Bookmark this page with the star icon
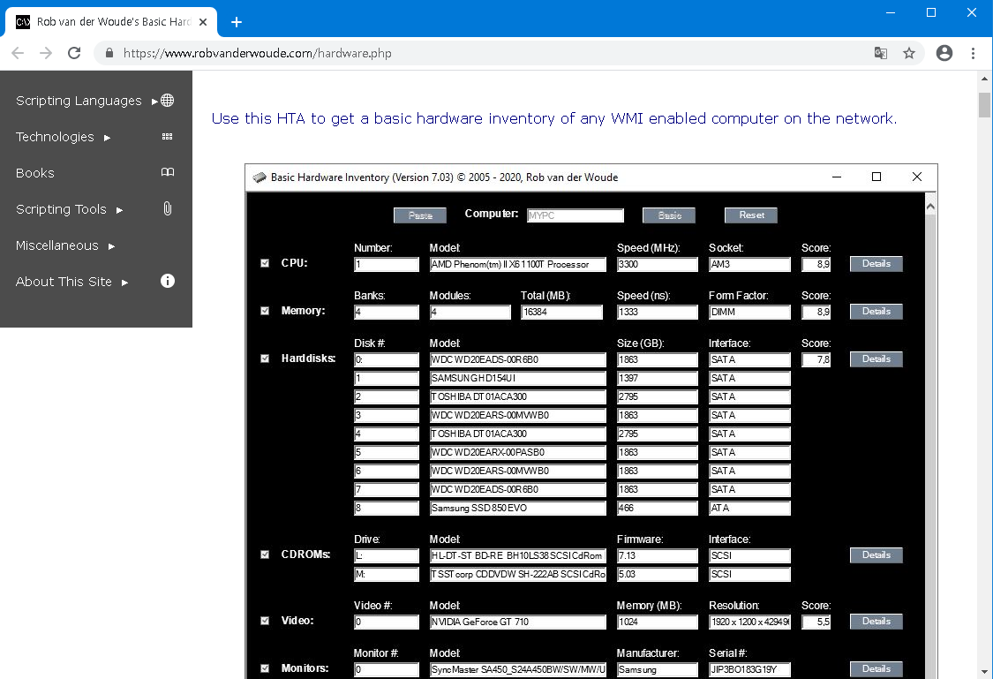993x679 pixels. (x=909, y=53)
